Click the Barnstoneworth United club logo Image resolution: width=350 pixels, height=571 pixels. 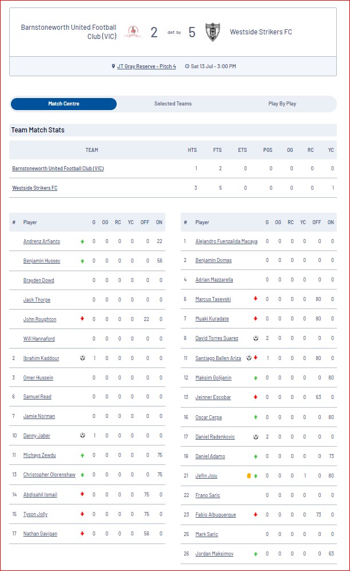tap(133, 32)
